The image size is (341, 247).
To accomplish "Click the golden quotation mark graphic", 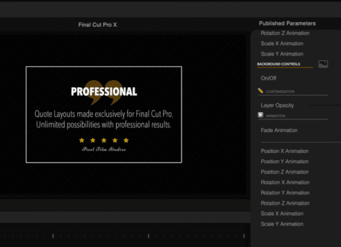I will coord(104,93).
